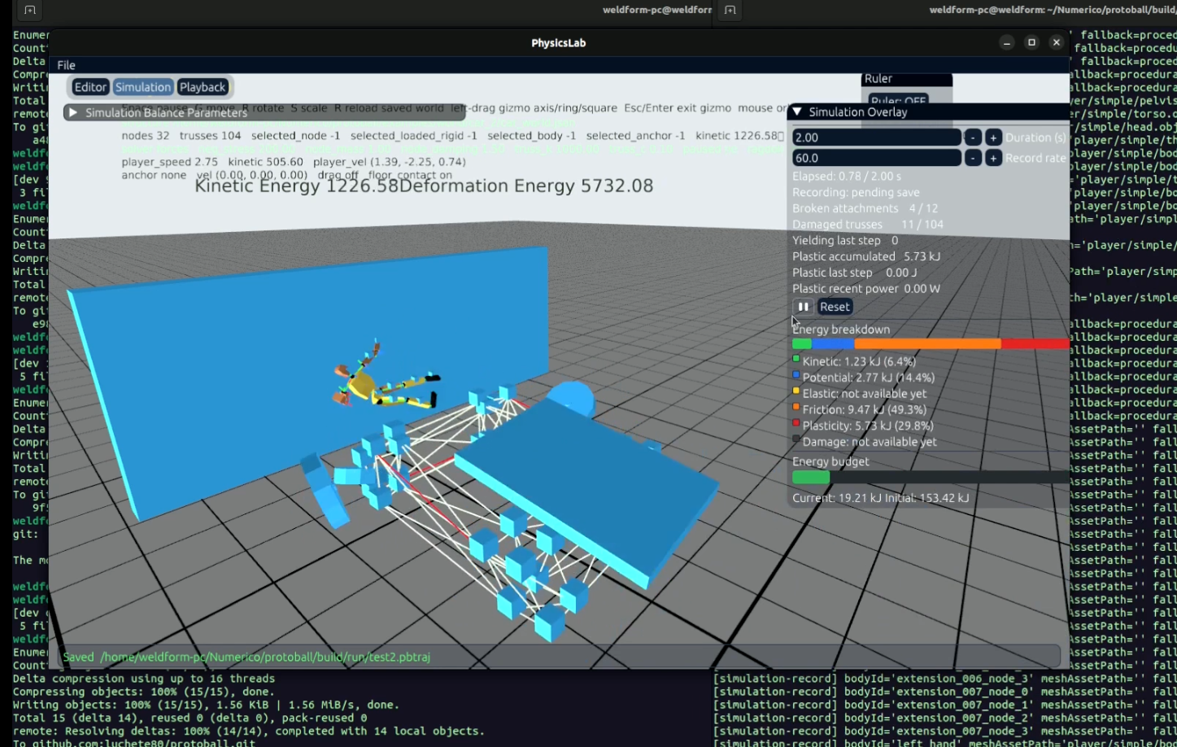
Task: Toggle the Ruler: OFF button
Action: tap(898, 102)
